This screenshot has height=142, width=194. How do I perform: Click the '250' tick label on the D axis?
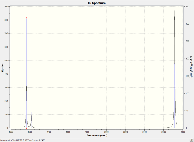tap(188, 41)
